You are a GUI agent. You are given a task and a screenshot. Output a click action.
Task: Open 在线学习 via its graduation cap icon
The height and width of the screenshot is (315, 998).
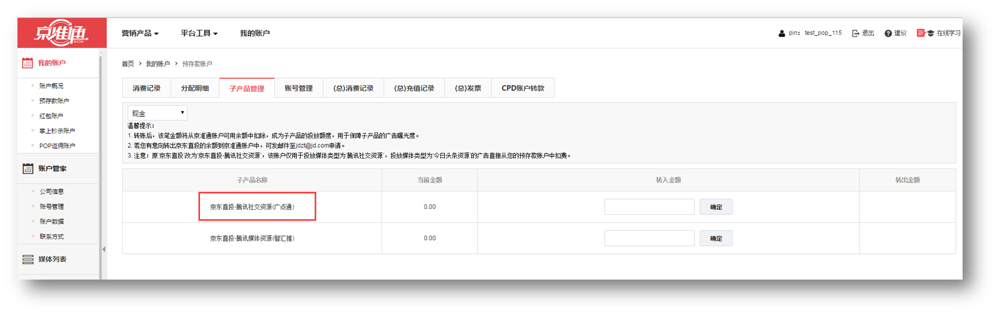point(930,33)
